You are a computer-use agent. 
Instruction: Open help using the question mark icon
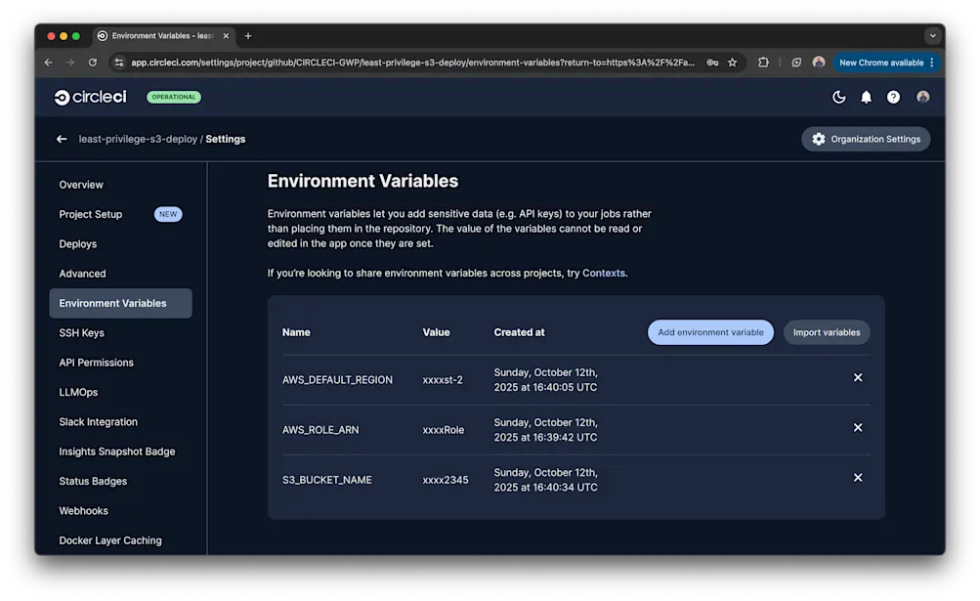click(892, 97)
